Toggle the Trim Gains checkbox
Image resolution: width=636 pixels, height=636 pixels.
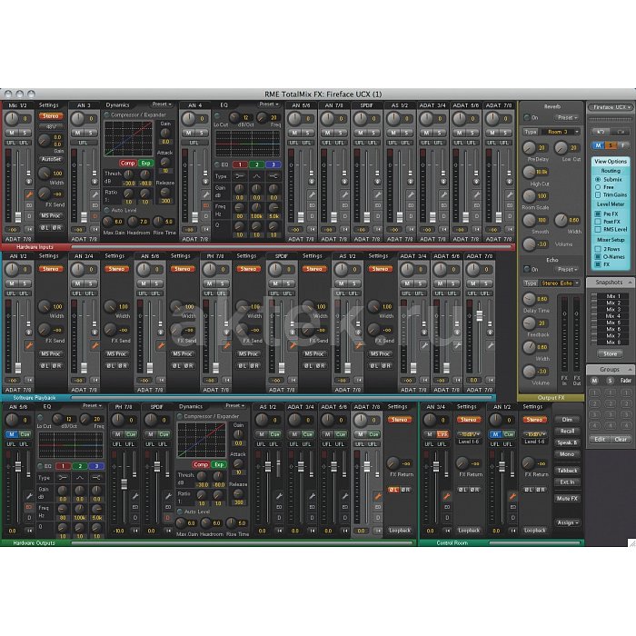tap(598, 194)
